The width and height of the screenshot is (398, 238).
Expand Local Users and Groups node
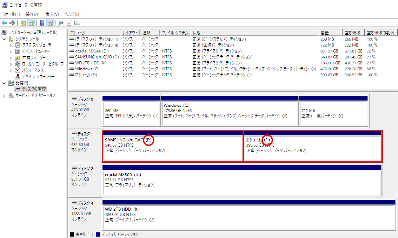11,64
